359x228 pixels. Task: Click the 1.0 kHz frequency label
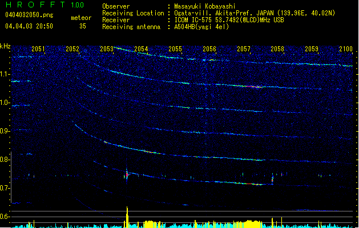pos(5,103)
